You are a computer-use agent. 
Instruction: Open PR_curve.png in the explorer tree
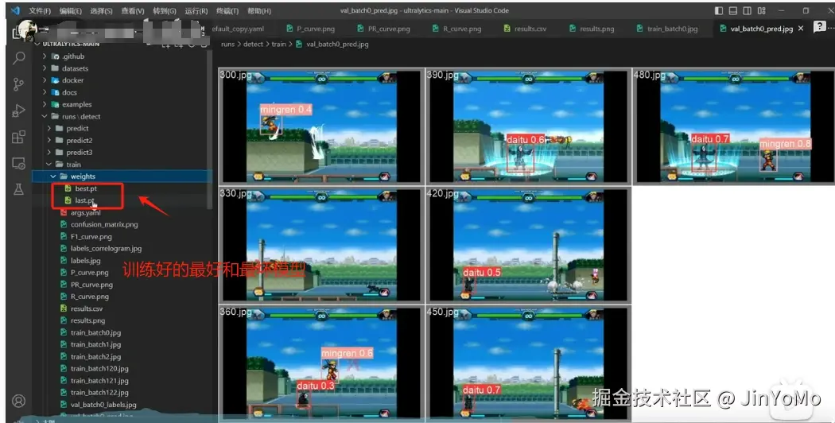pos(91,285)
